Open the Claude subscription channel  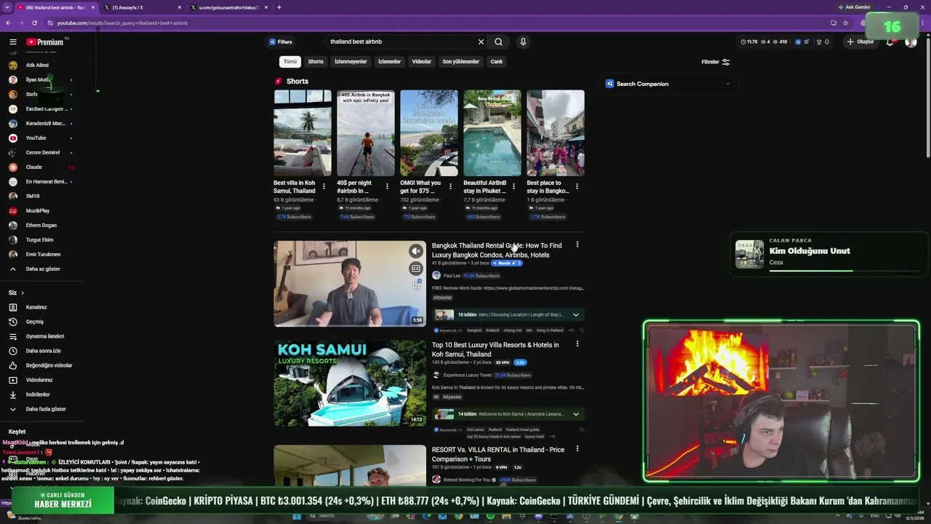(x=34, y=167)
